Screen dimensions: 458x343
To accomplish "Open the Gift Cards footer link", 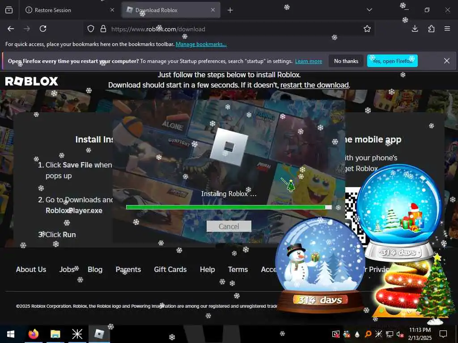I will pyautogui.click(x=170, y=269).
